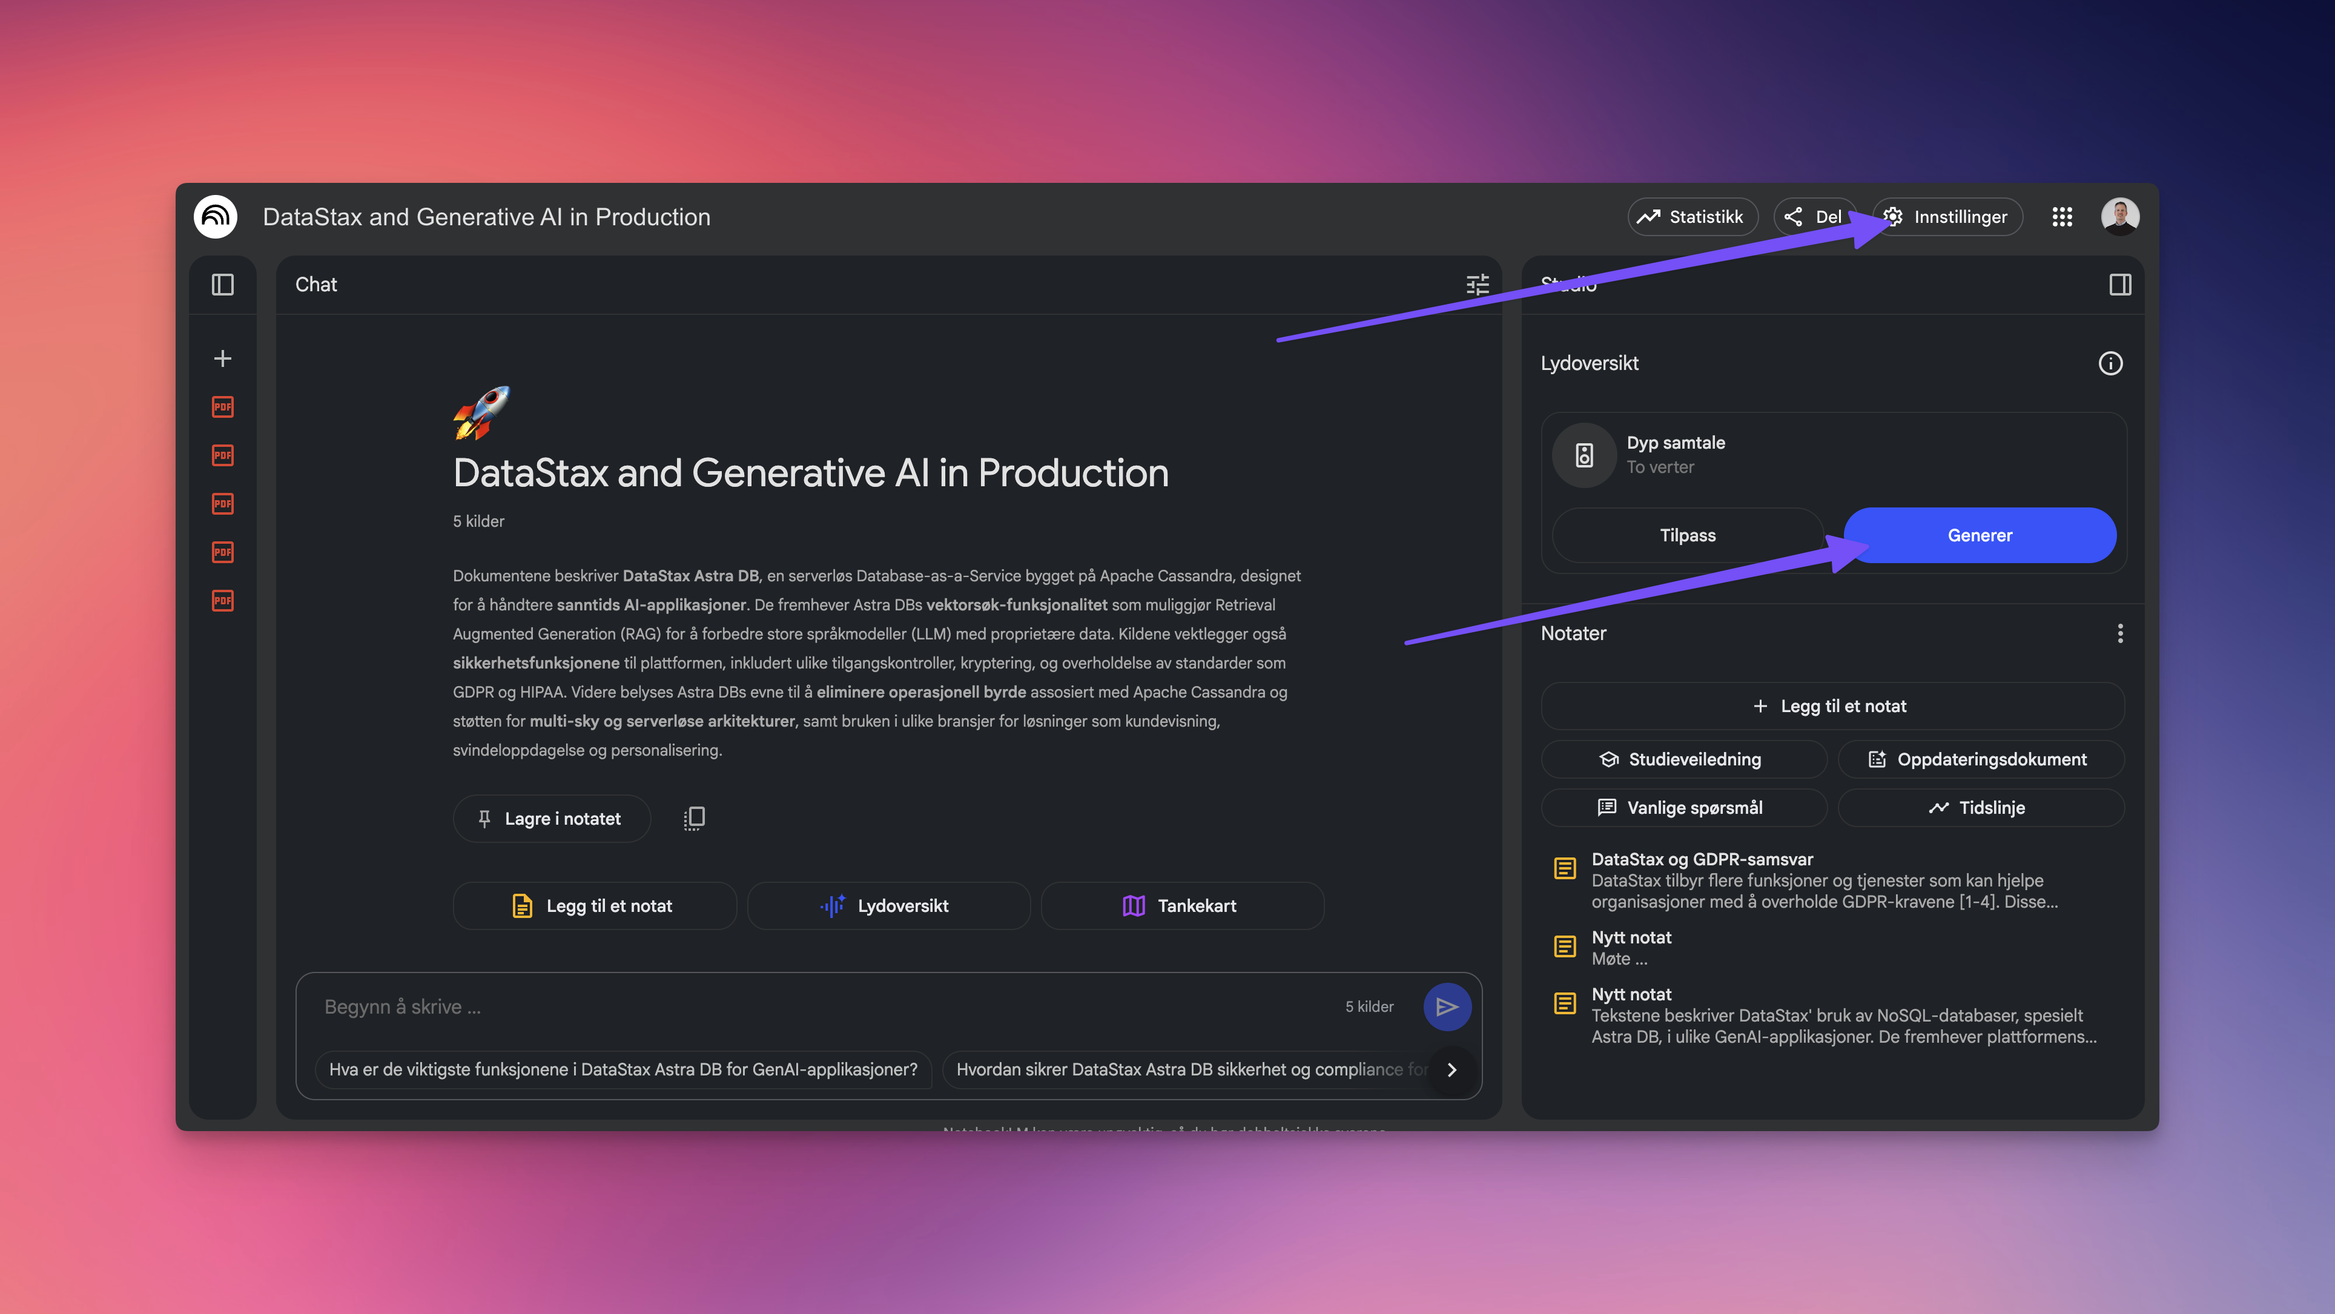Generate a Tidslinje timeline
Viewport: 2335px width, 1314px height.
pos(1981,807)
